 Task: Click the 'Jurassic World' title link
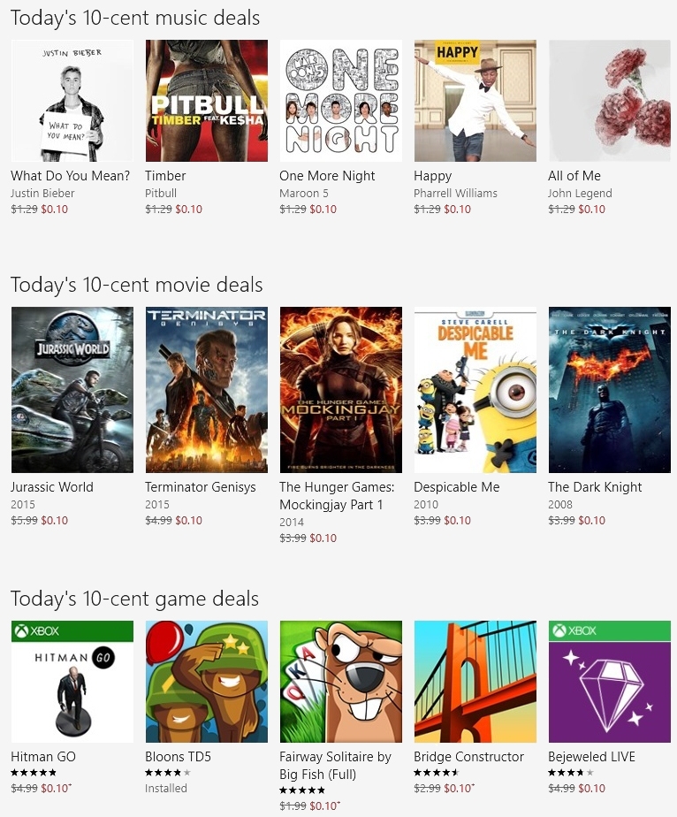52,486
